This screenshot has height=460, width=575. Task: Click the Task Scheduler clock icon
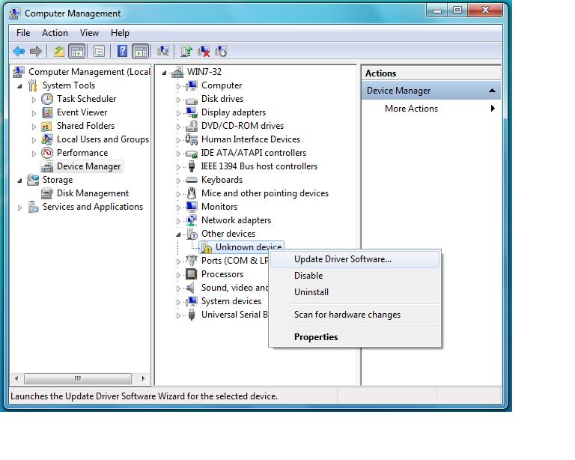click(47, 99)
